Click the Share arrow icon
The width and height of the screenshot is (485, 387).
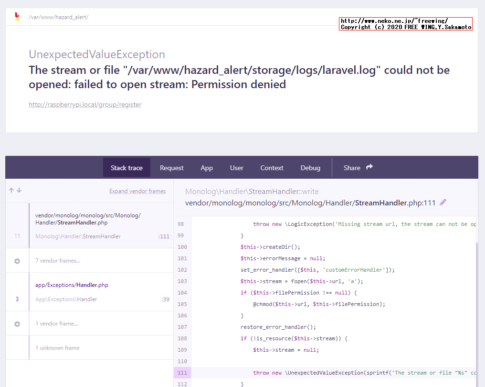[369, 167]
